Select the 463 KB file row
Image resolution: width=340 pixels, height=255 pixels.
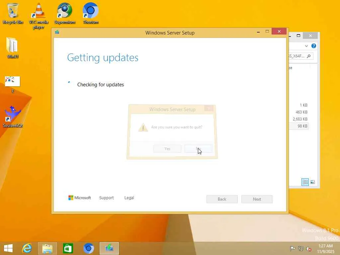tap(298, 112)
